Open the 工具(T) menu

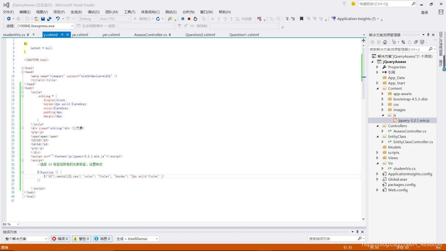coord(130,12)
